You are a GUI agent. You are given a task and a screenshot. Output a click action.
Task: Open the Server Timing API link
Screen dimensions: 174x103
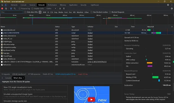[x=158, y=97]
